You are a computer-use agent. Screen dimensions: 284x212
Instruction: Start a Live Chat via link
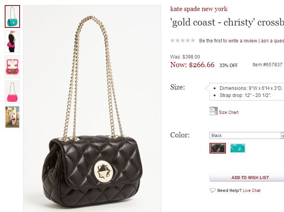(x=251, y=190)
